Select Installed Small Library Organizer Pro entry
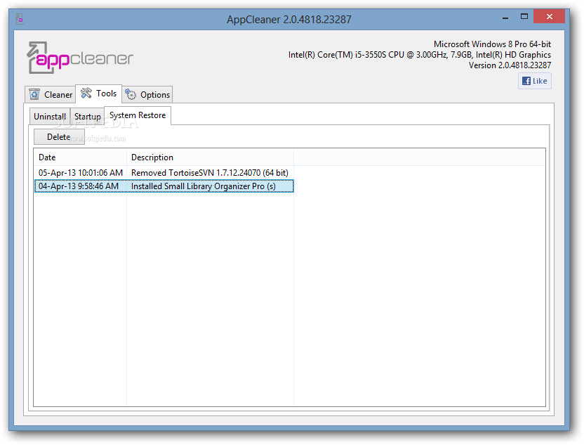584x445 pixels. click(x=204, y=186)
